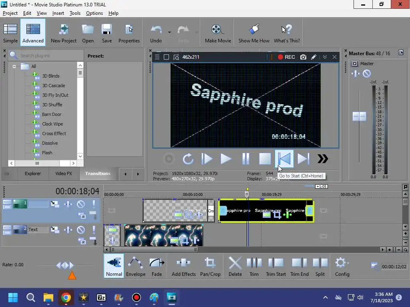Screen dimensions: 410x307
Task: Stop the preview playback
Action: coord(265,159)
